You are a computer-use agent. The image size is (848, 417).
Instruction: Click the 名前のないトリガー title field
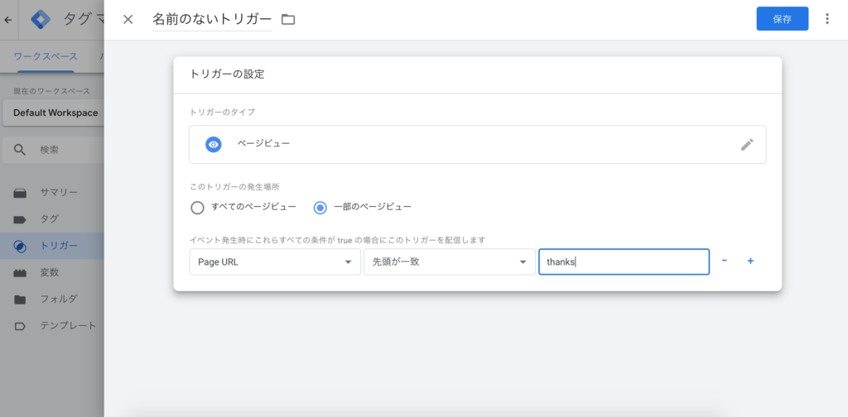pos(212,19)
